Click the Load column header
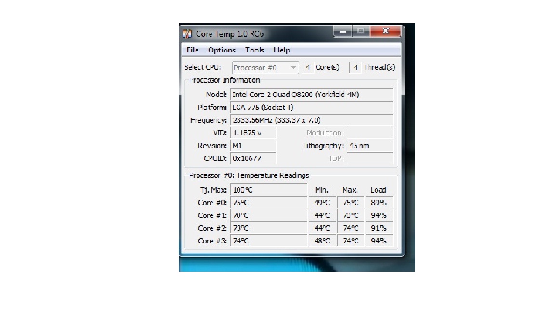This screenshot has width=555, height=312. (378, 190)
